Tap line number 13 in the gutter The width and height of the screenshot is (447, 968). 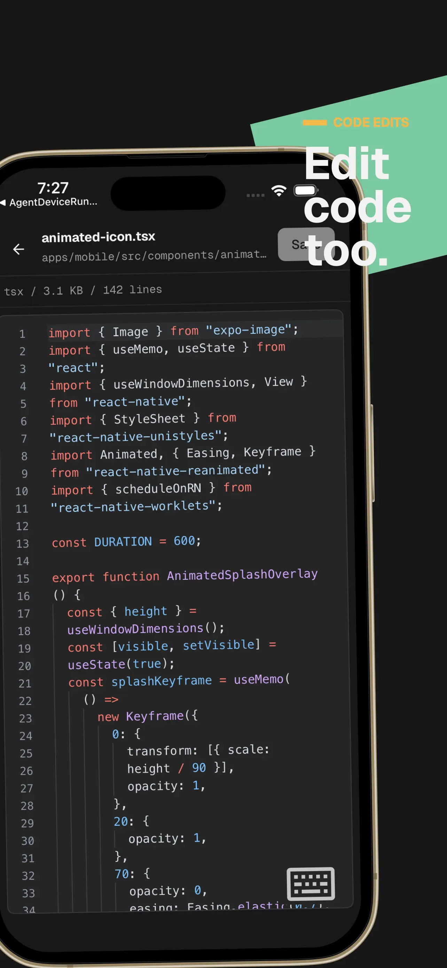click(23, 543)
